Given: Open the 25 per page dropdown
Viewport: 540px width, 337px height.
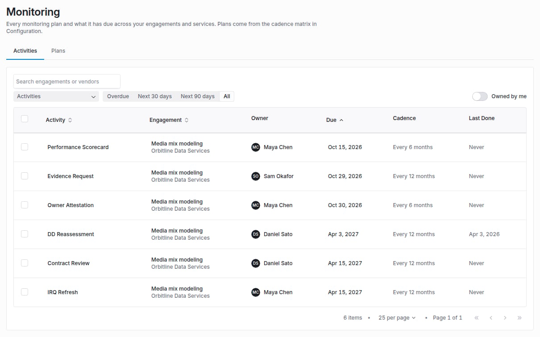Looking at the screenshot, I should [x=397, y=318].
